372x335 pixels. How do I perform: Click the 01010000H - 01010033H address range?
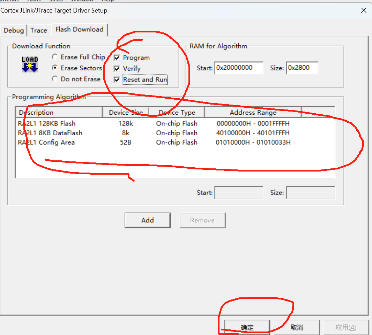(x=253, y=142)
